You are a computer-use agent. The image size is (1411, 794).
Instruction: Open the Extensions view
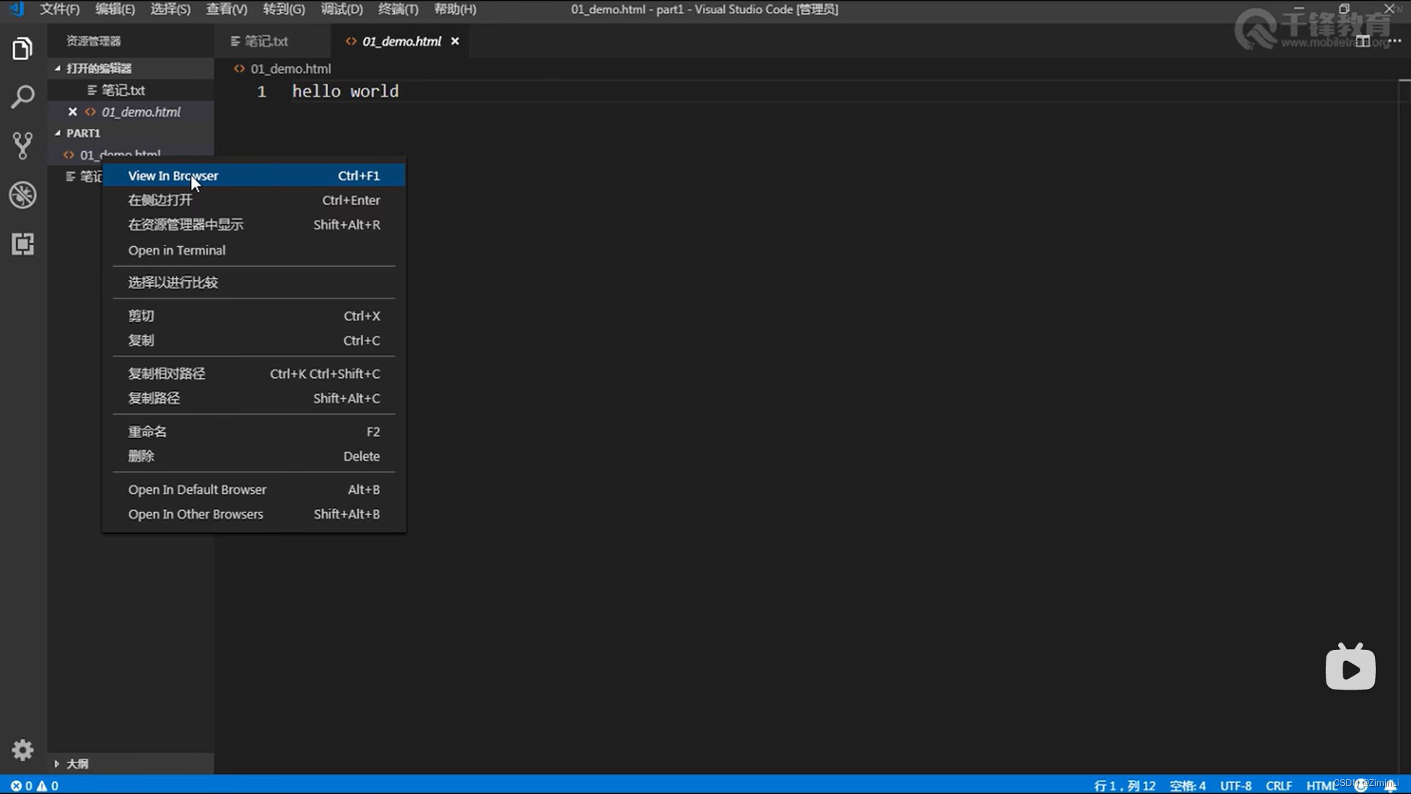point(23,244)
